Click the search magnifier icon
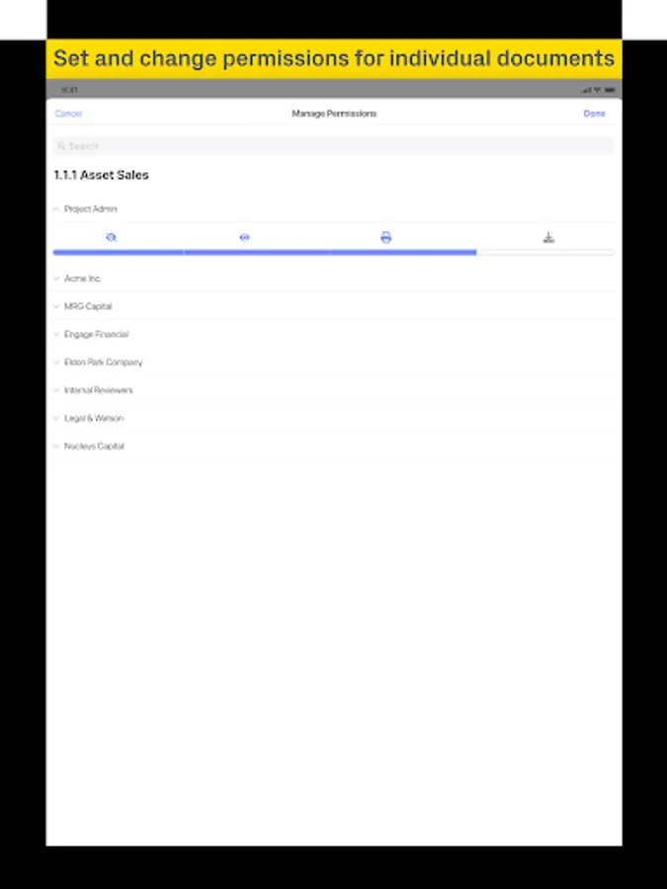Screen dimensions: 667x889 pos(62,146)
